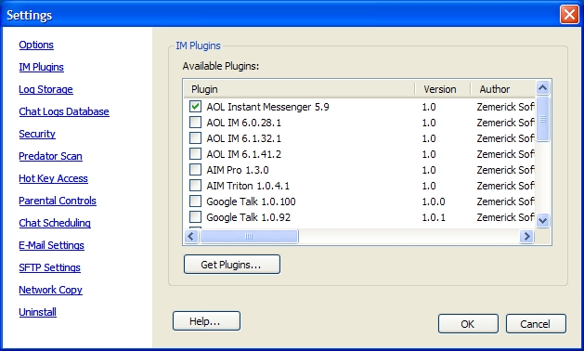This screenshot has height=351, width=584.
Task: Select Network Copy link
Action: (x=51, y=290)
